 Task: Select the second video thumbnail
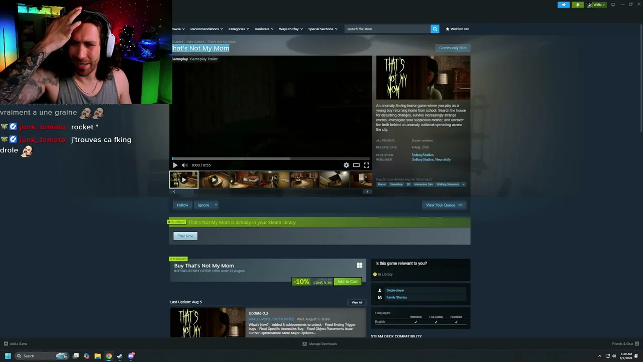tap(214, 179)
